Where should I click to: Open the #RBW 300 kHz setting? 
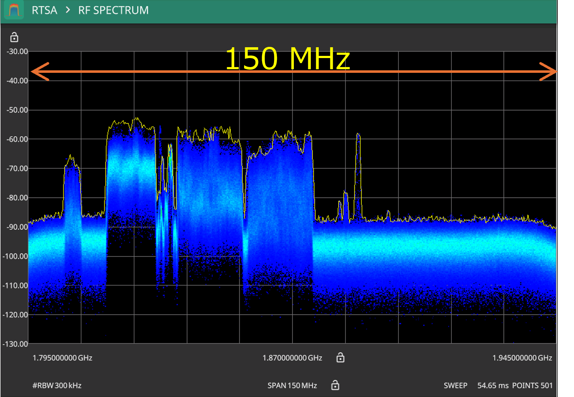[x=57, y=385]
